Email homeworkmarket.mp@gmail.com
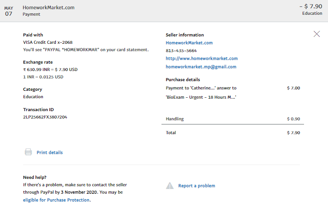Screen dimensions: 328x213 pos(201,67)
